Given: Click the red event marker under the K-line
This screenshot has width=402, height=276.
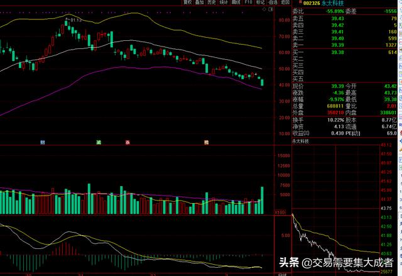Looking at the screenshot, I should point(128,142).
